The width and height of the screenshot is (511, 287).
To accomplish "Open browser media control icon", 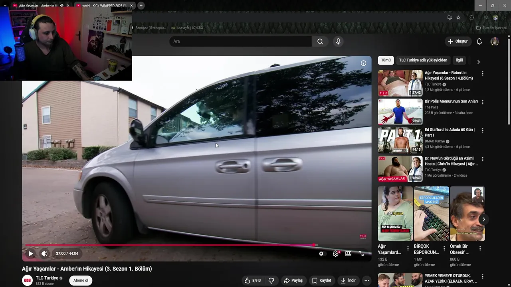I will pos(485,18).
